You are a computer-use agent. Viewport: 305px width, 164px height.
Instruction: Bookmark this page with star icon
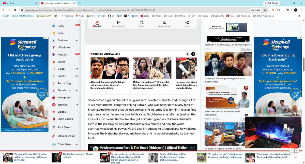pos(265,10)
